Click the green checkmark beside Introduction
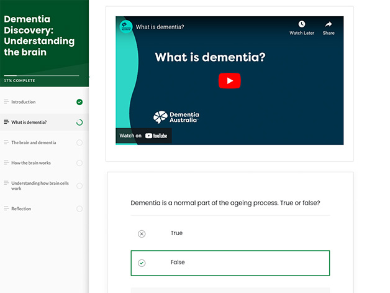The image size is (390, 293). (x=79, y=102)
